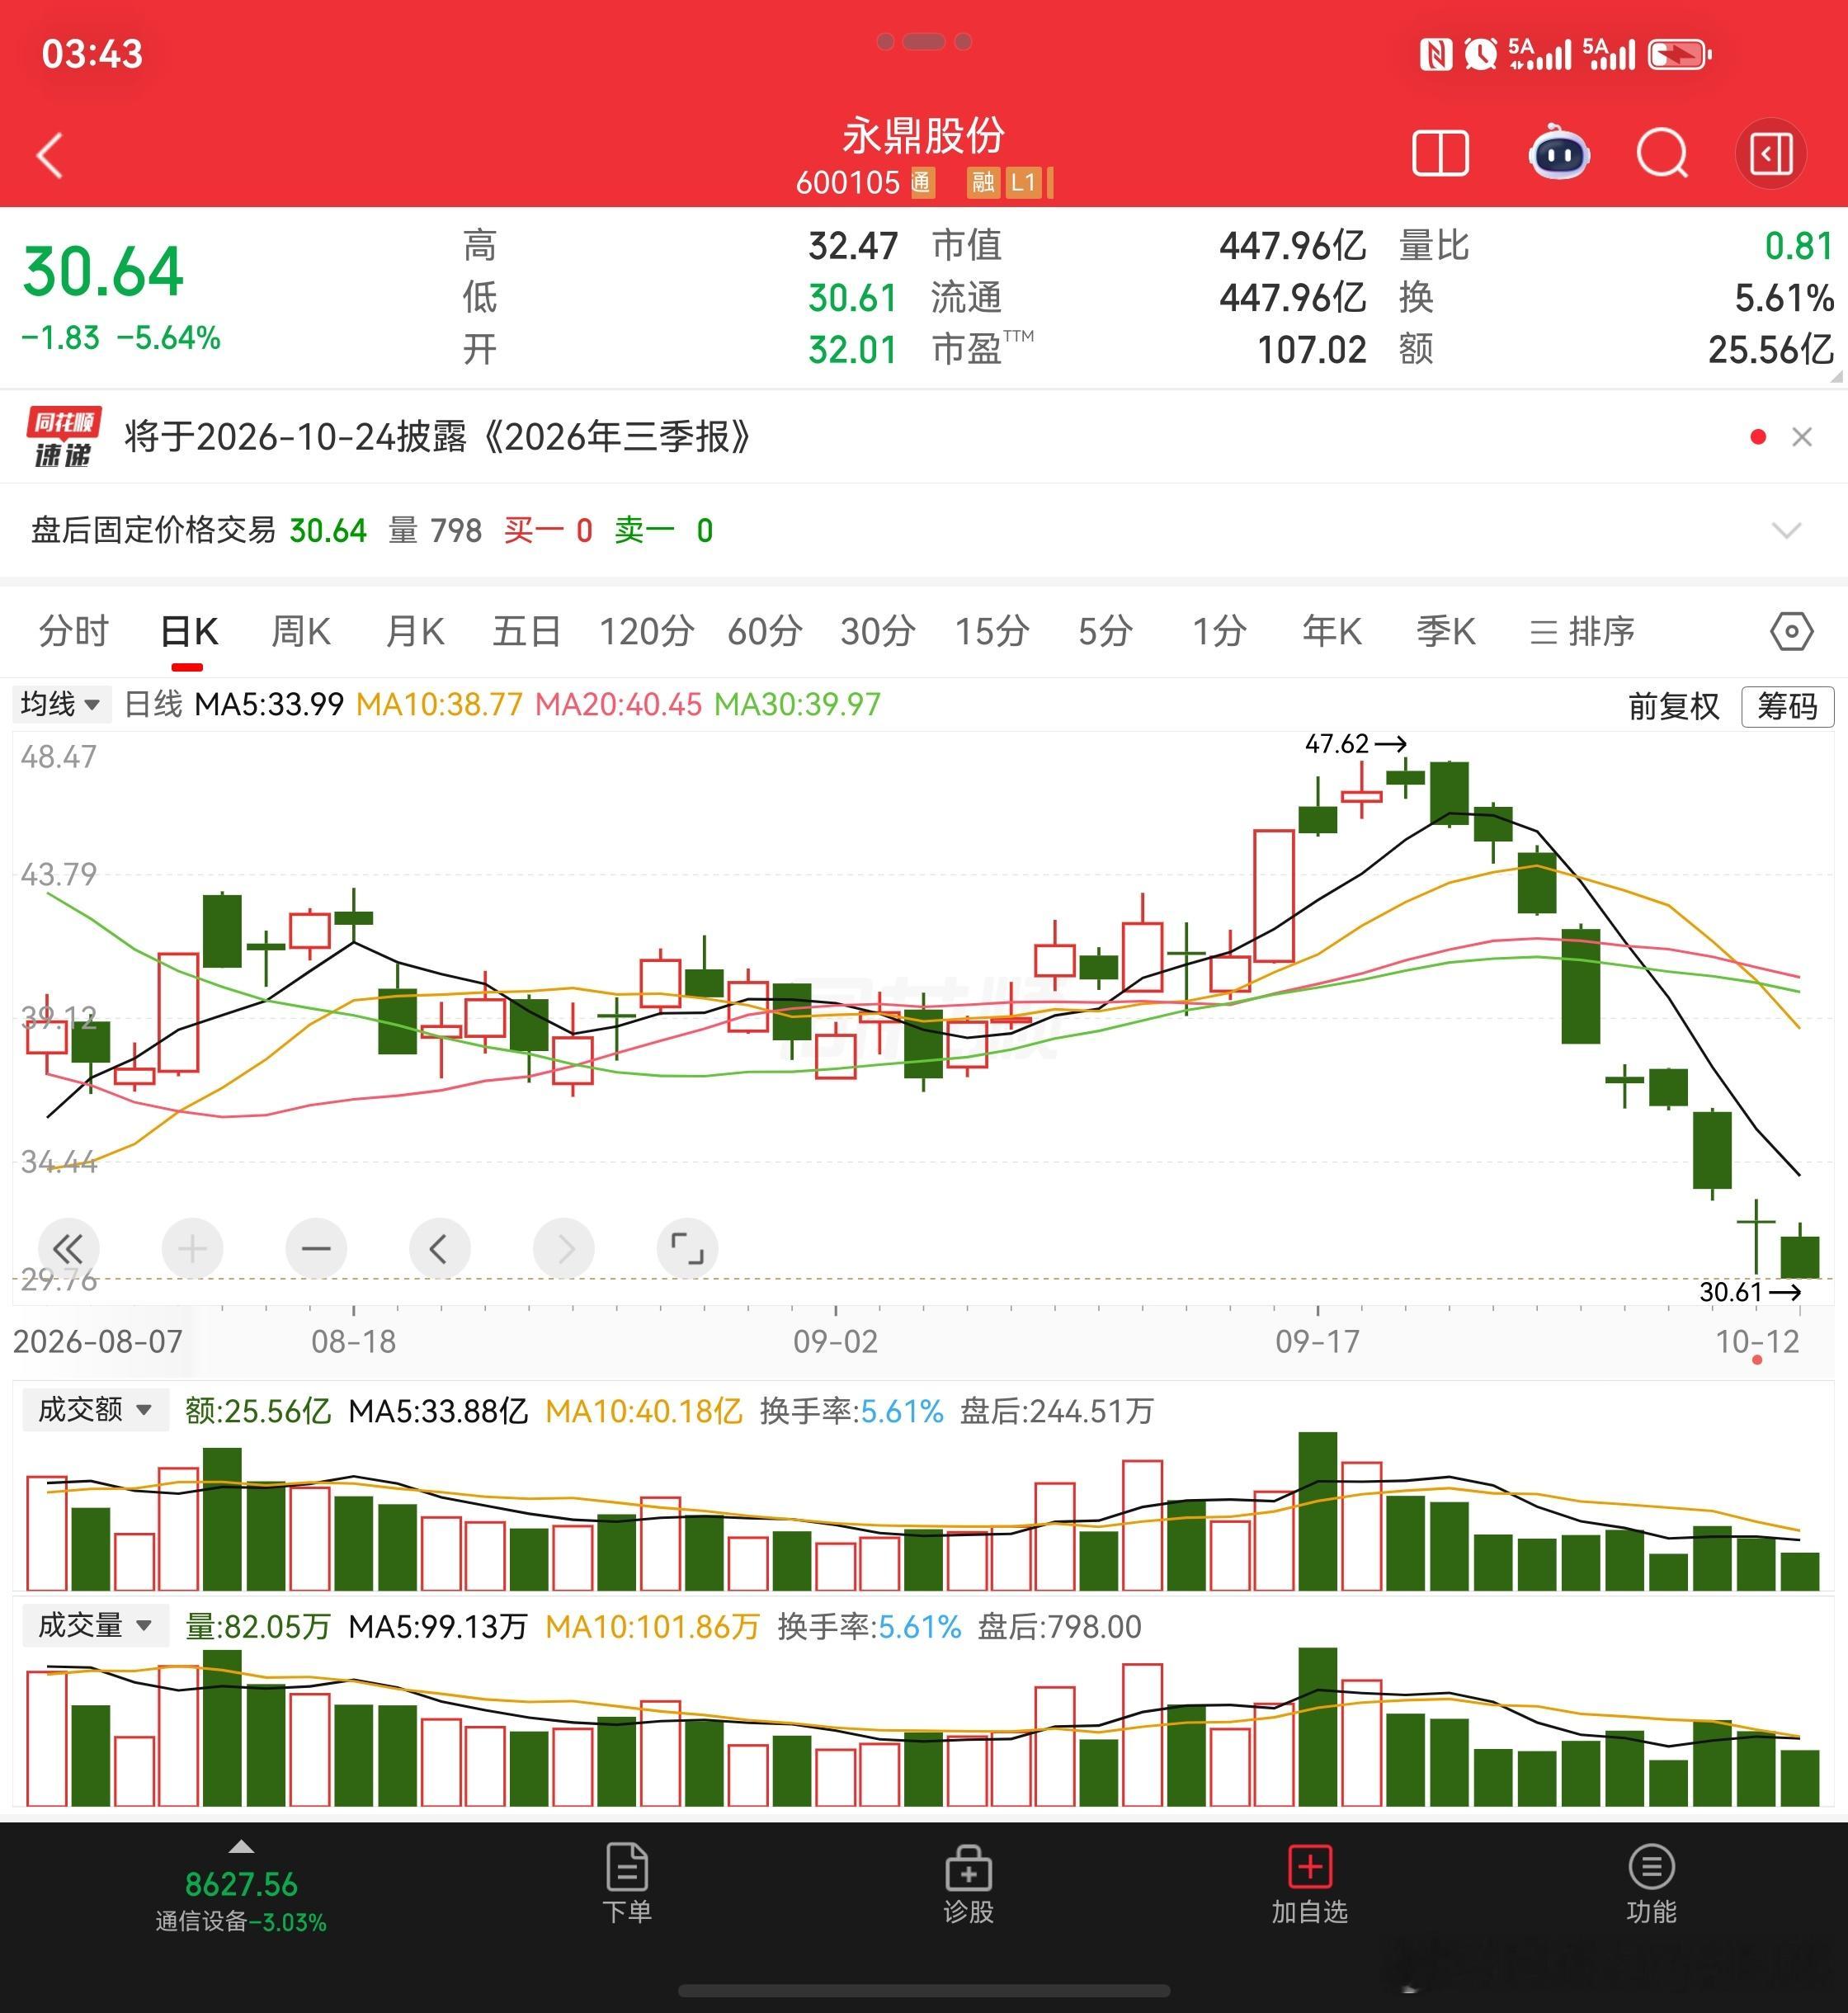1848x2013 pixels.
Task: Toggle 前复权 price adjustment
Action: click(x=1673, y=706)
